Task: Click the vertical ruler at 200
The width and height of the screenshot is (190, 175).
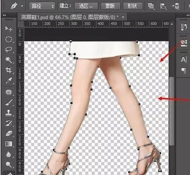Action: pyautogui.click(x=19, y=100)
